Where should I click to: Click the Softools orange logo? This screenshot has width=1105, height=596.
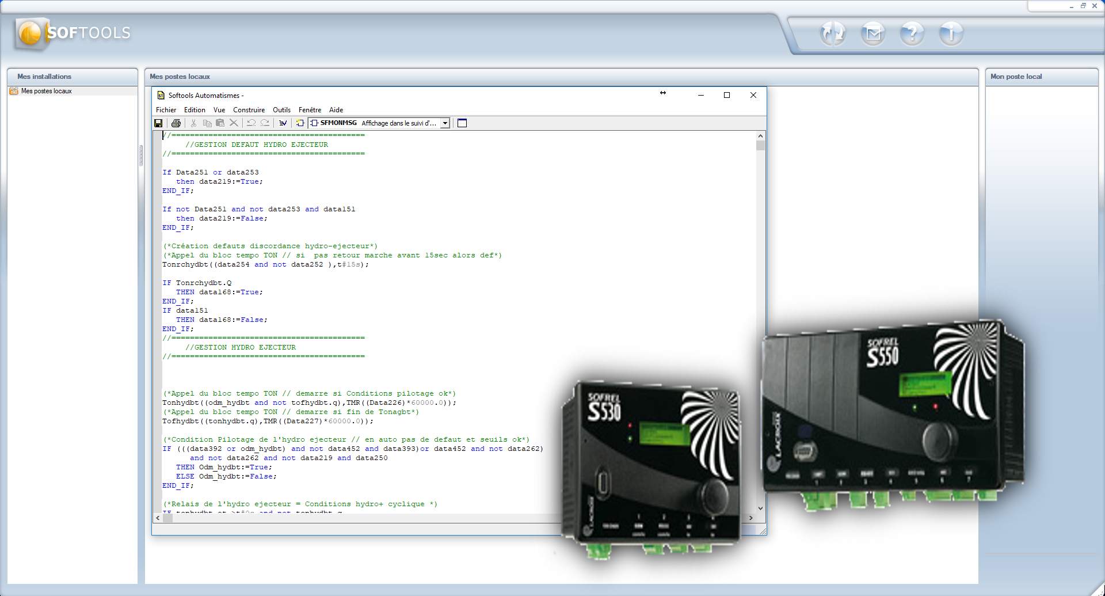click(31, 33)
